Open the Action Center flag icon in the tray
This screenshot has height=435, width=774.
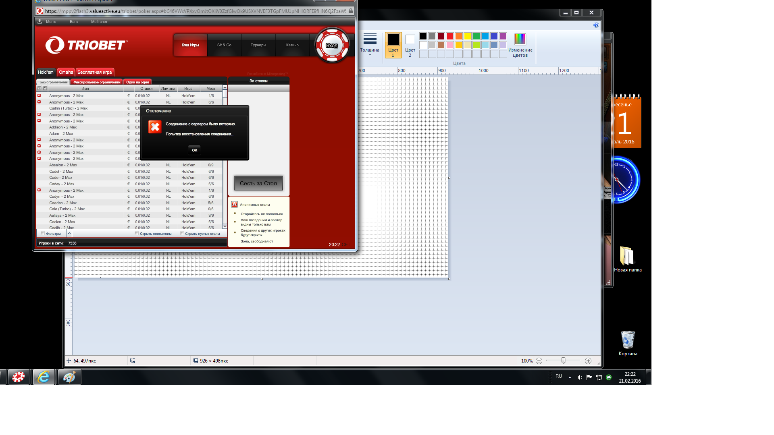589,377
